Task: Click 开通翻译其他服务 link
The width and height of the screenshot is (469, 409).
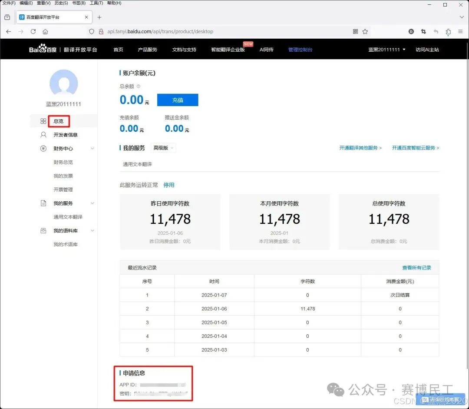Action: tap(360, 148)
